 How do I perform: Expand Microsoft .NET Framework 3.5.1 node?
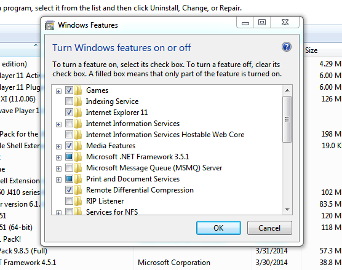58,157
